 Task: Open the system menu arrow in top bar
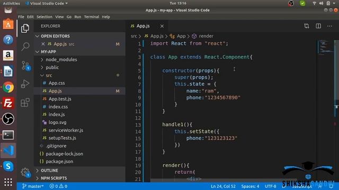(x=334, y=3)
